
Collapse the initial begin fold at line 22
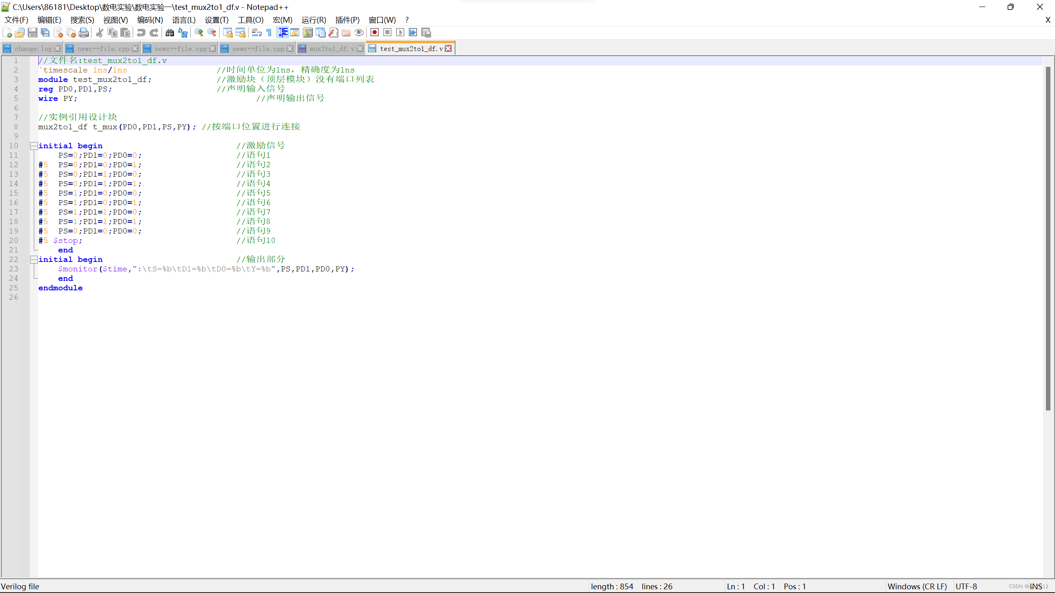33,259
